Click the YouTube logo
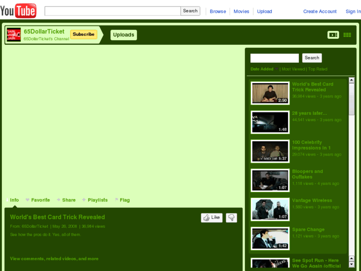Image resolution: width=361 pixels, height=271 pixels. pos(18,10)
